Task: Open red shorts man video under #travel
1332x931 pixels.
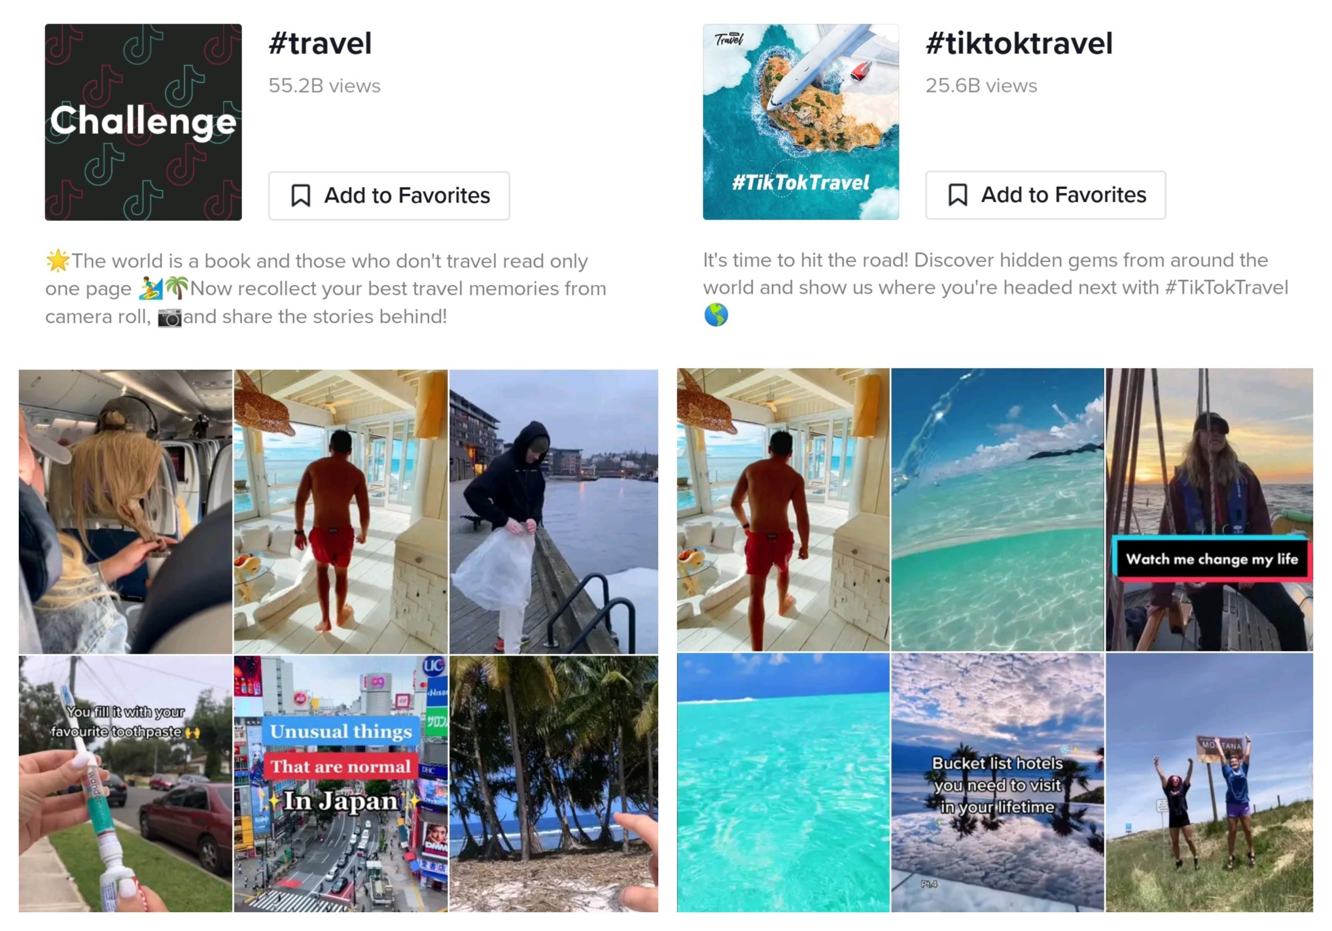Action: click(340, 512)
